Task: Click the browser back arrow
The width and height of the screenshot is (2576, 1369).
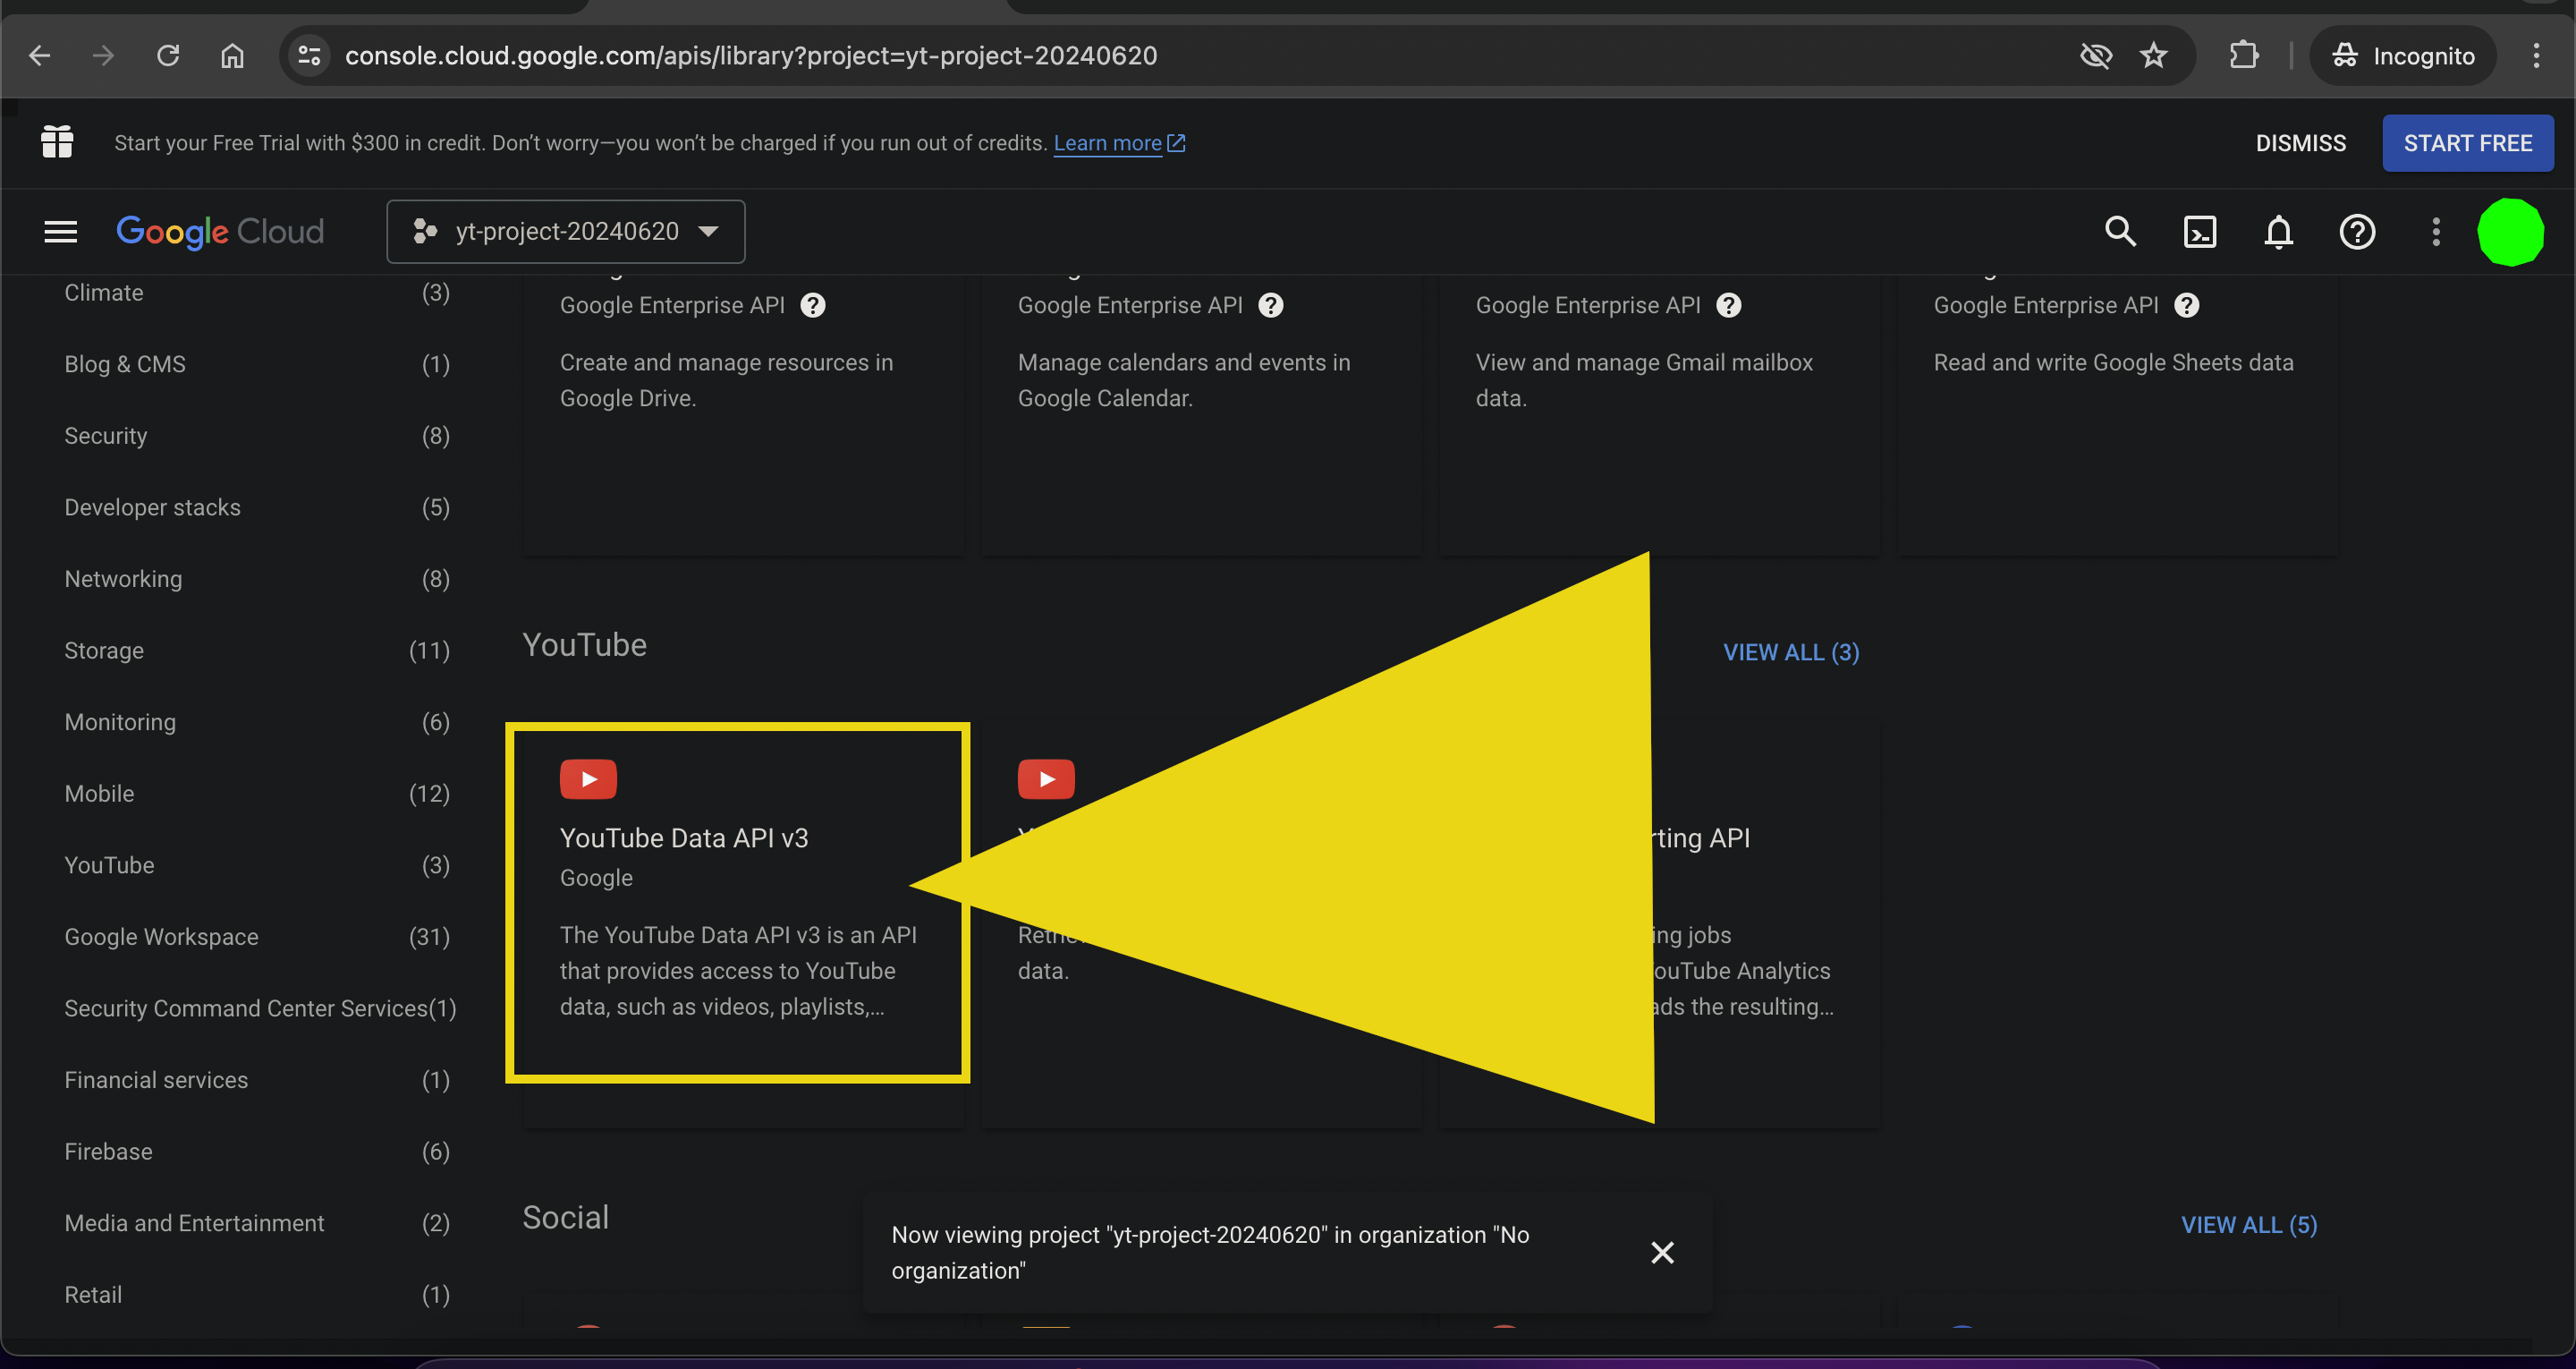Action: point(40,56)
